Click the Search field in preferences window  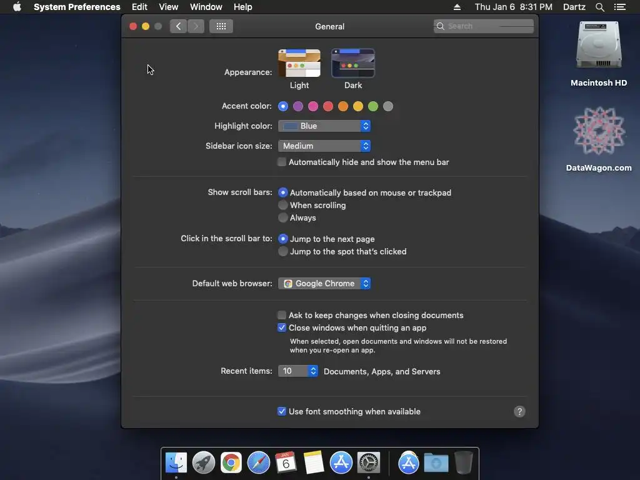484,26
